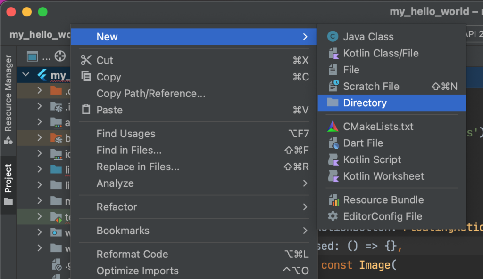Choose Directory in the New submenu
483x279 pixels.
pyautogui.click(x=391, y=103)
